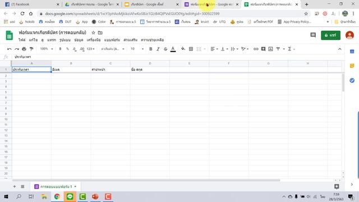This screenshot has width=359, height=202.
Task: Open Google Sheets home icon
Action: pyautogui.click(x=10, y=35)
